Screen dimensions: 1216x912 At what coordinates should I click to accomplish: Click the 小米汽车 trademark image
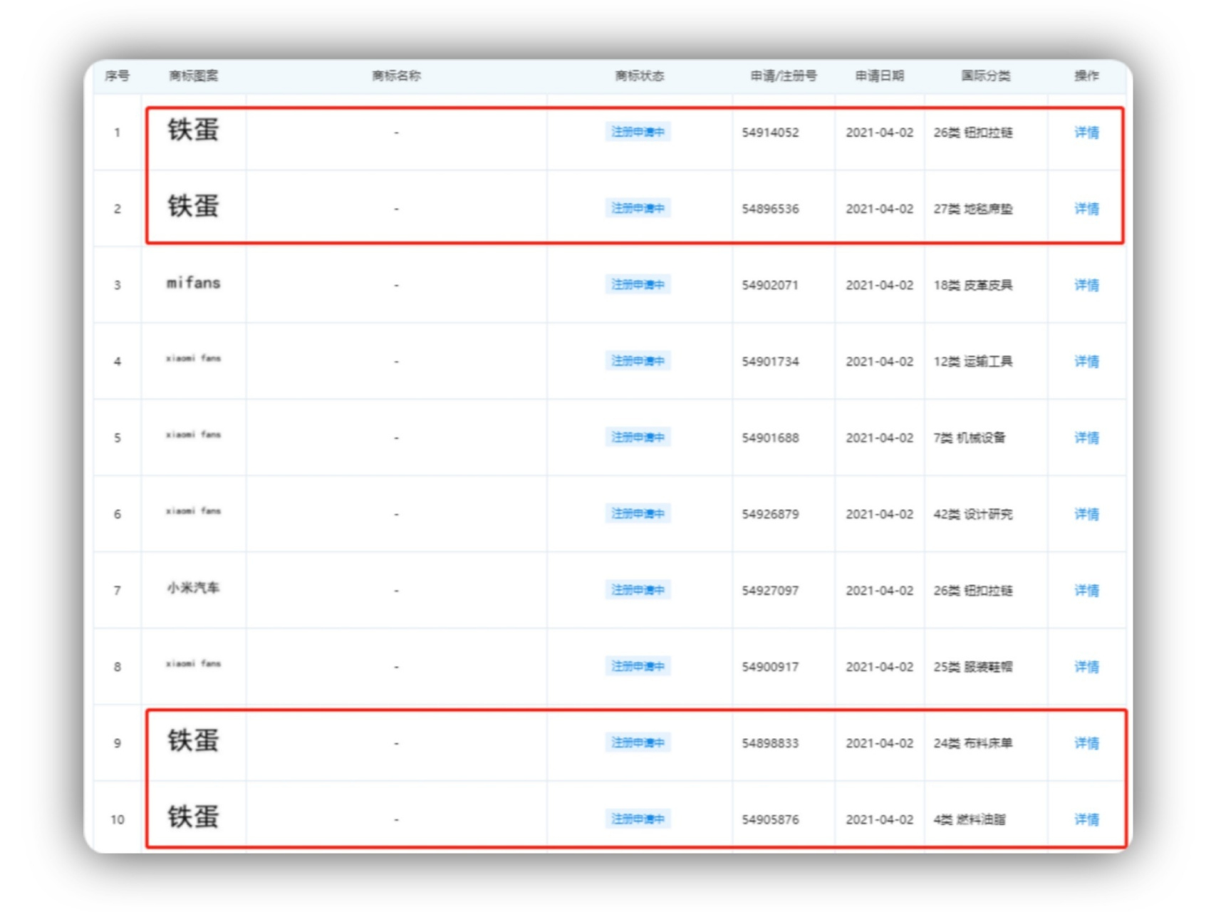click(x=193, y=588)
